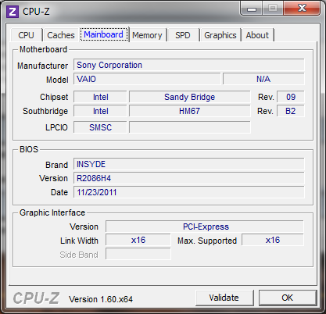Minimize the CPU-Z window

pyautogui.click(x=252, y=9)
